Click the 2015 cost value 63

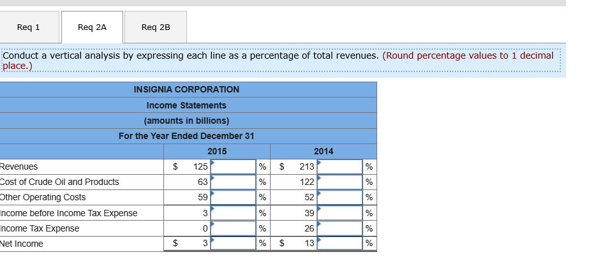[x=203, y=182]
